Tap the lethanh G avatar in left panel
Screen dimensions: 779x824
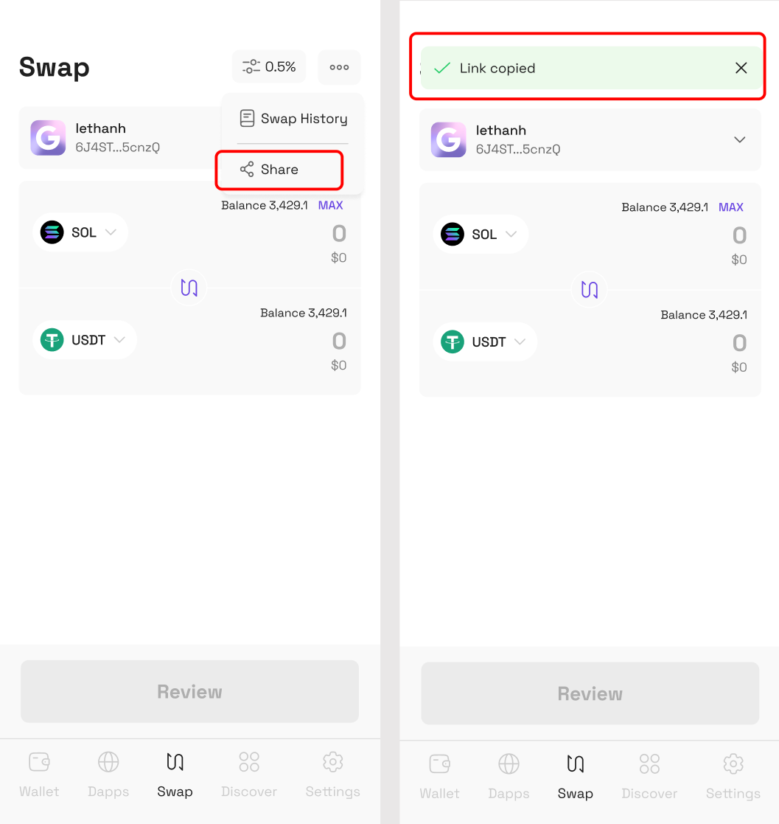point(49,138)
